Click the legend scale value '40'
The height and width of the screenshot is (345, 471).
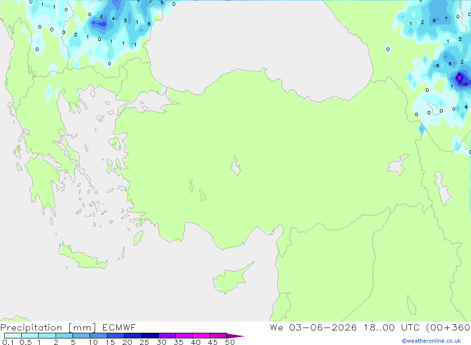196,342
